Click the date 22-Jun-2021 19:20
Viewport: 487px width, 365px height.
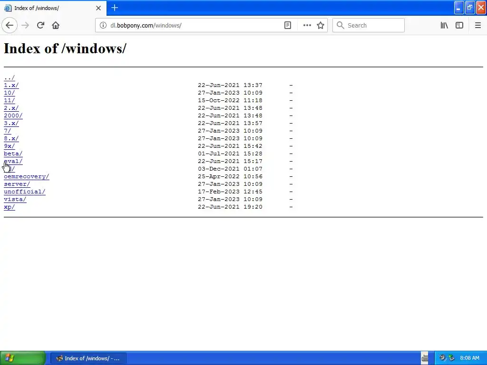click(x=230, y=207)
